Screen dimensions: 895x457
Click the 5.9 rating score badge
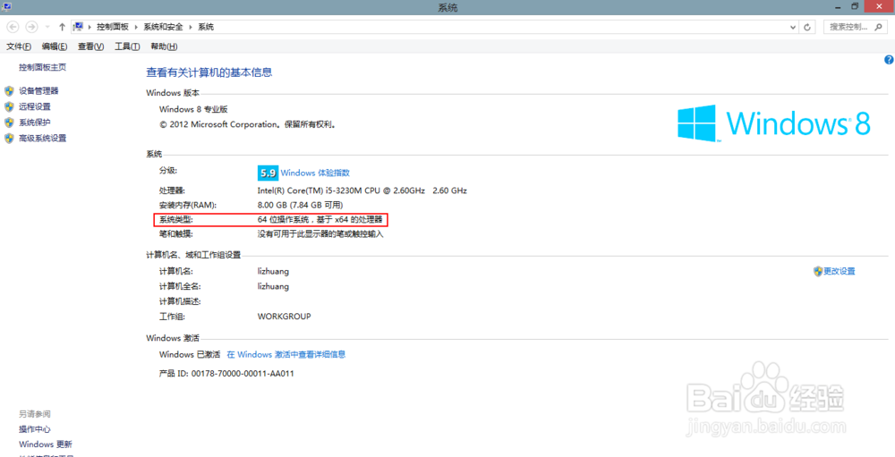point(268,173)
